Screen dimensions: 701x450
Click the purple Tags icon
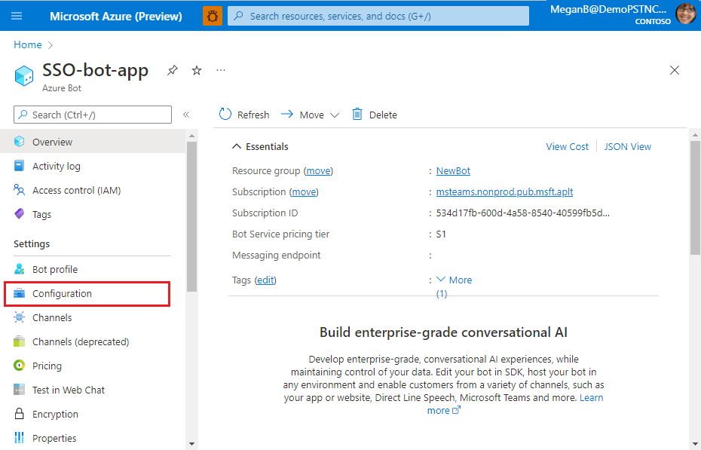point(20,214)
